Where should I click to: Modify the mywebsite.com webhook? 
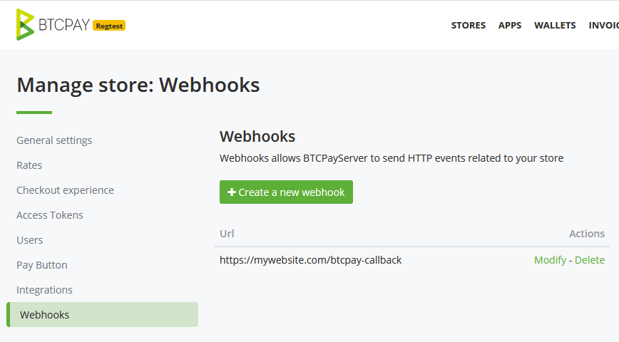click(x=550, y=260)
